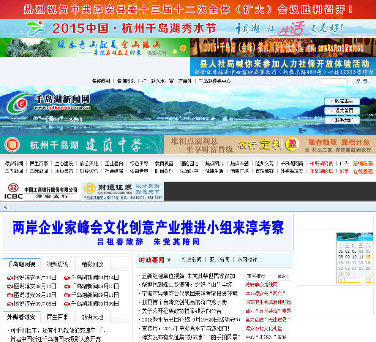This screenshot has height=342, width=376.
Task: Open 综合新闻 news section
Action: tap(192, 260)
